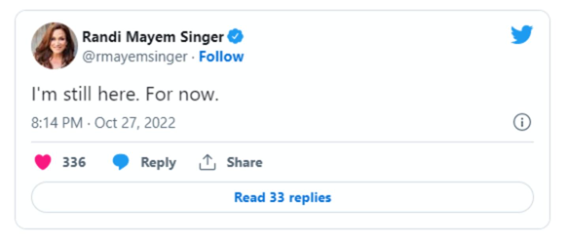Click the number 33 in replies button
567x245 pixels.
277,197
